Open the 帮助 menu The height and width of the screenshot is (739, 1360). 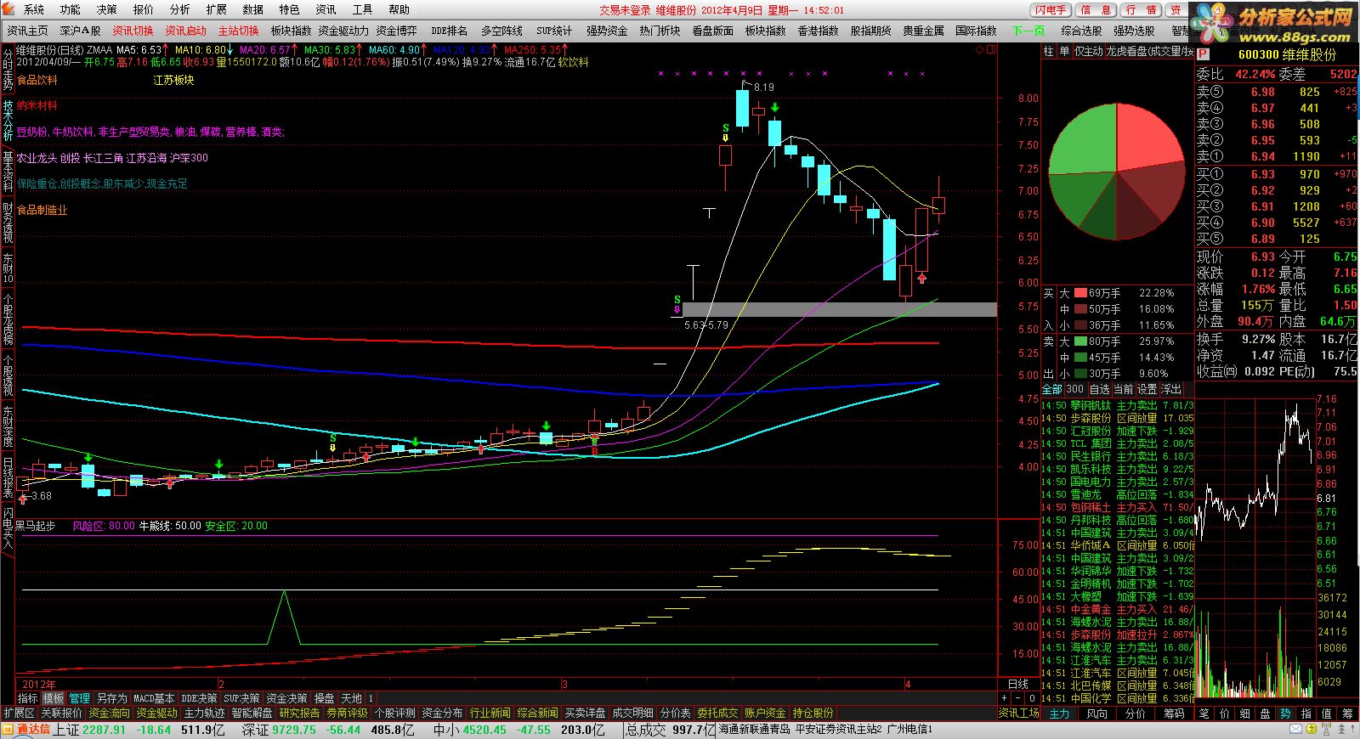399,9
